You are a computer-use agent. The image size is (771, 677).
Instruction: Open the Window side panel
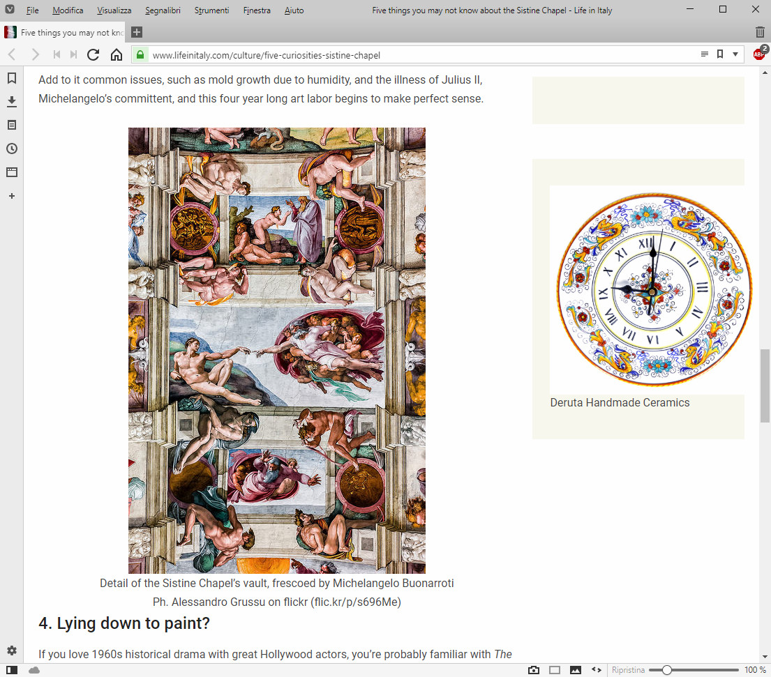pyautogui.click(x=12, y=172)
